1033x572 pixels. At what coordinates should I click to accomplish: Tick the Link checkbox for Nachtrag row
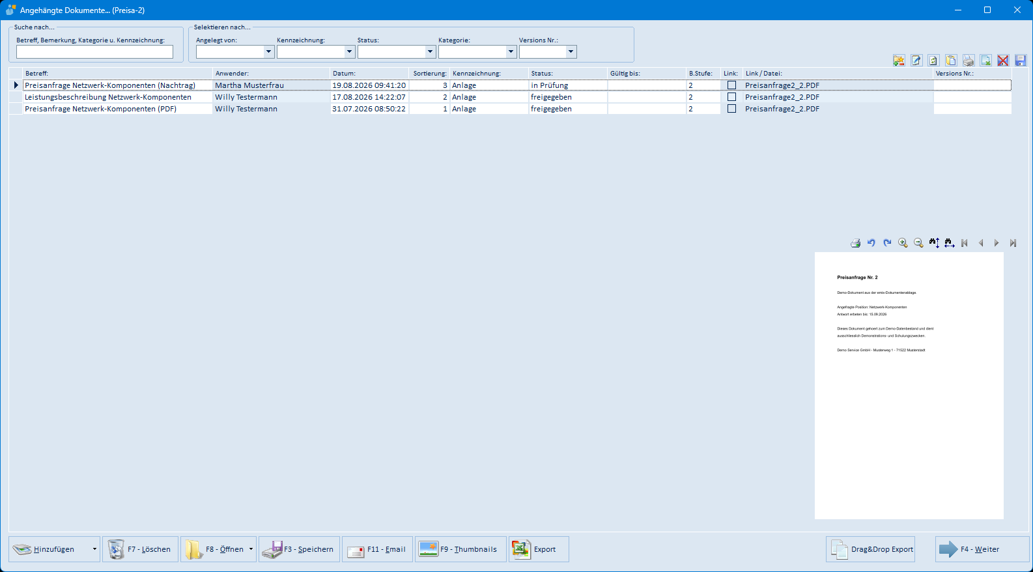[x=731, y=85]
